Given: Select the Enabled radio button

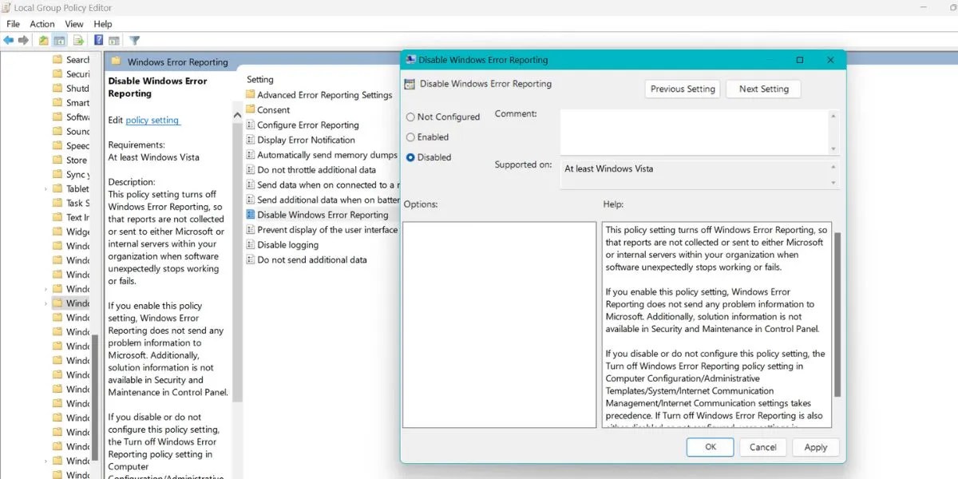Looking at the screenshot, I should pos(410,137).
